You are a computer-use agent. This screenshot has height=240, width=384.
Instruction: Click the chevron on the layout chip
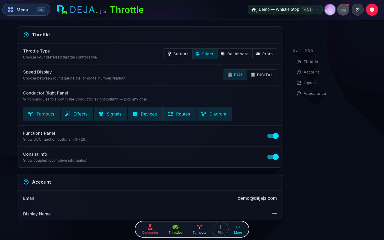pyautogui.click(x=317, y=10)
